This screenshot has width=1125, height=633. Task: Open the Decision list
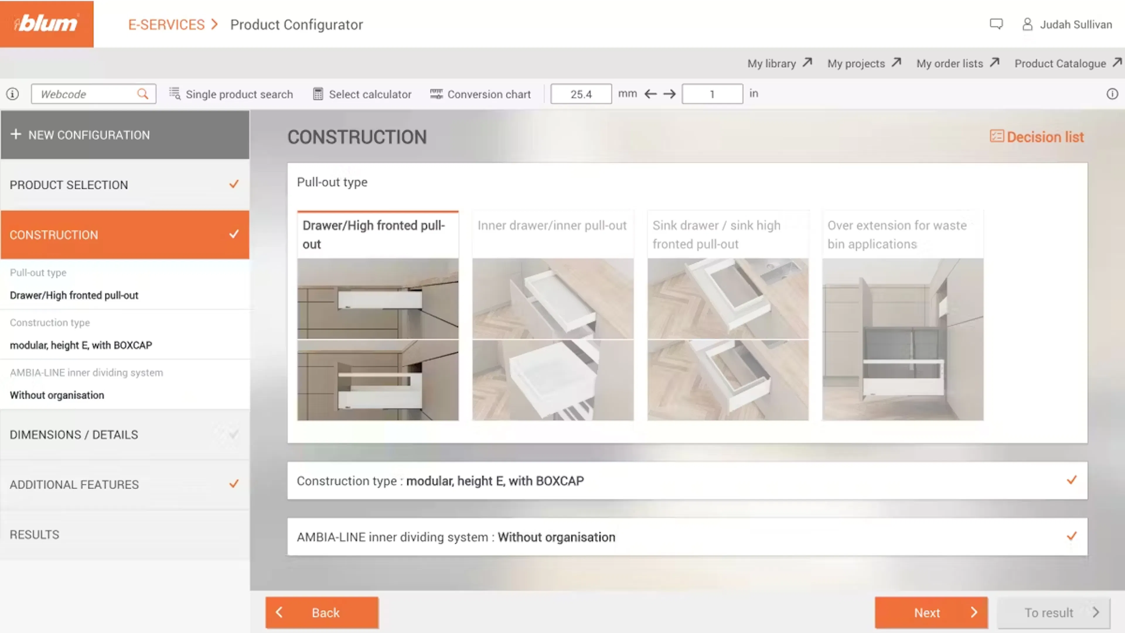coord(1037,137)
